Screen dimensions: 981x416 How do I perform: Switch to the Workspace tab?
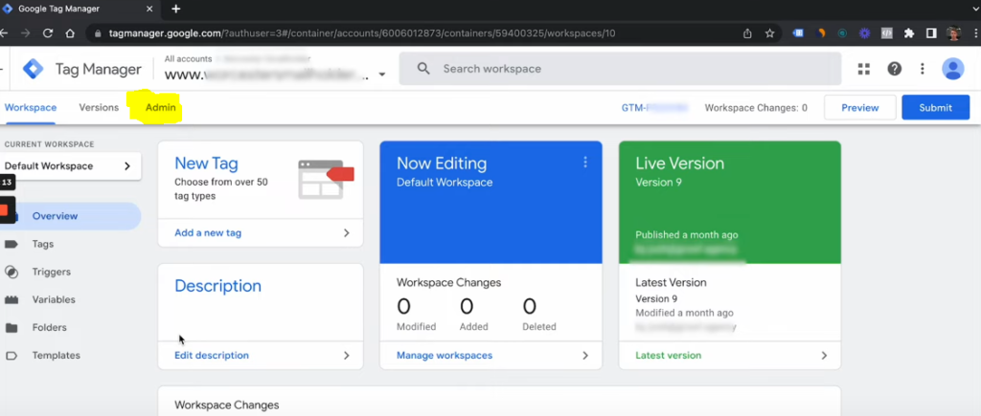[x=31, y=107]
